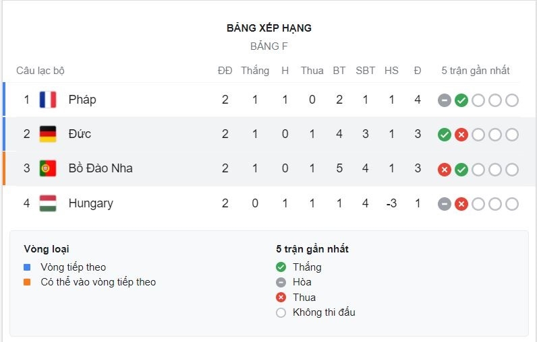This screenshot has height=342, width=537.
Task: Click Bồ Đào Nha's red loss icon
Action: 445,170
